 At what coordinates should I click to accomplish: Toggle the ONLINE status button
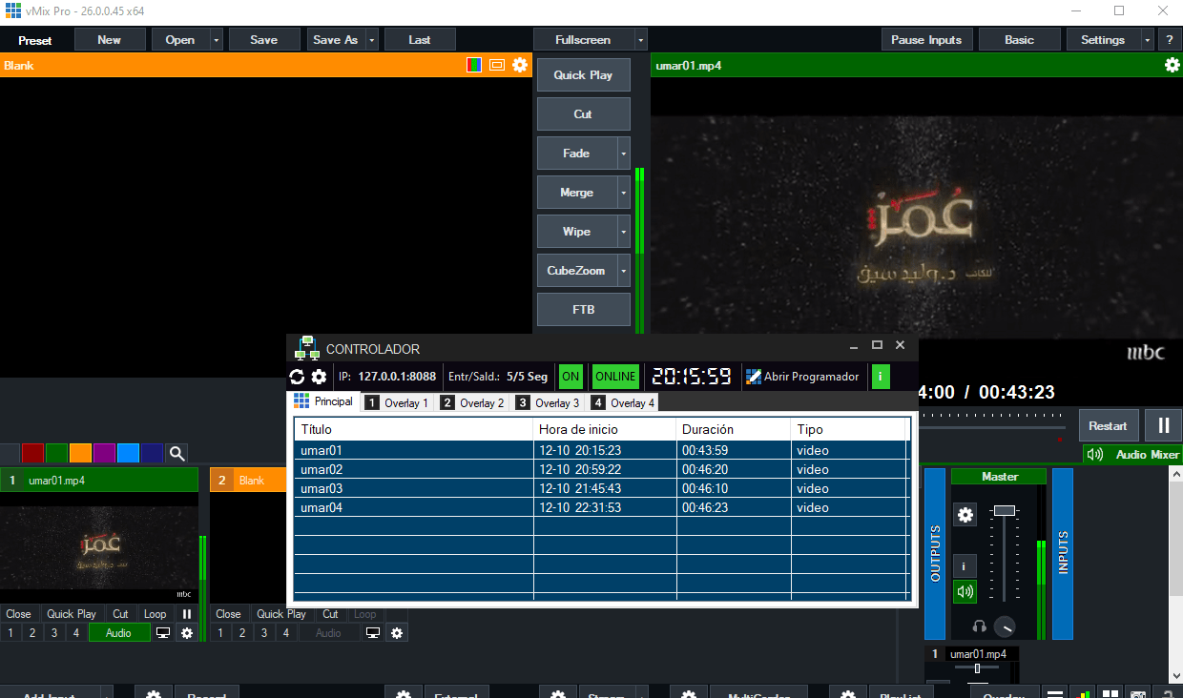tap(615, 377)
